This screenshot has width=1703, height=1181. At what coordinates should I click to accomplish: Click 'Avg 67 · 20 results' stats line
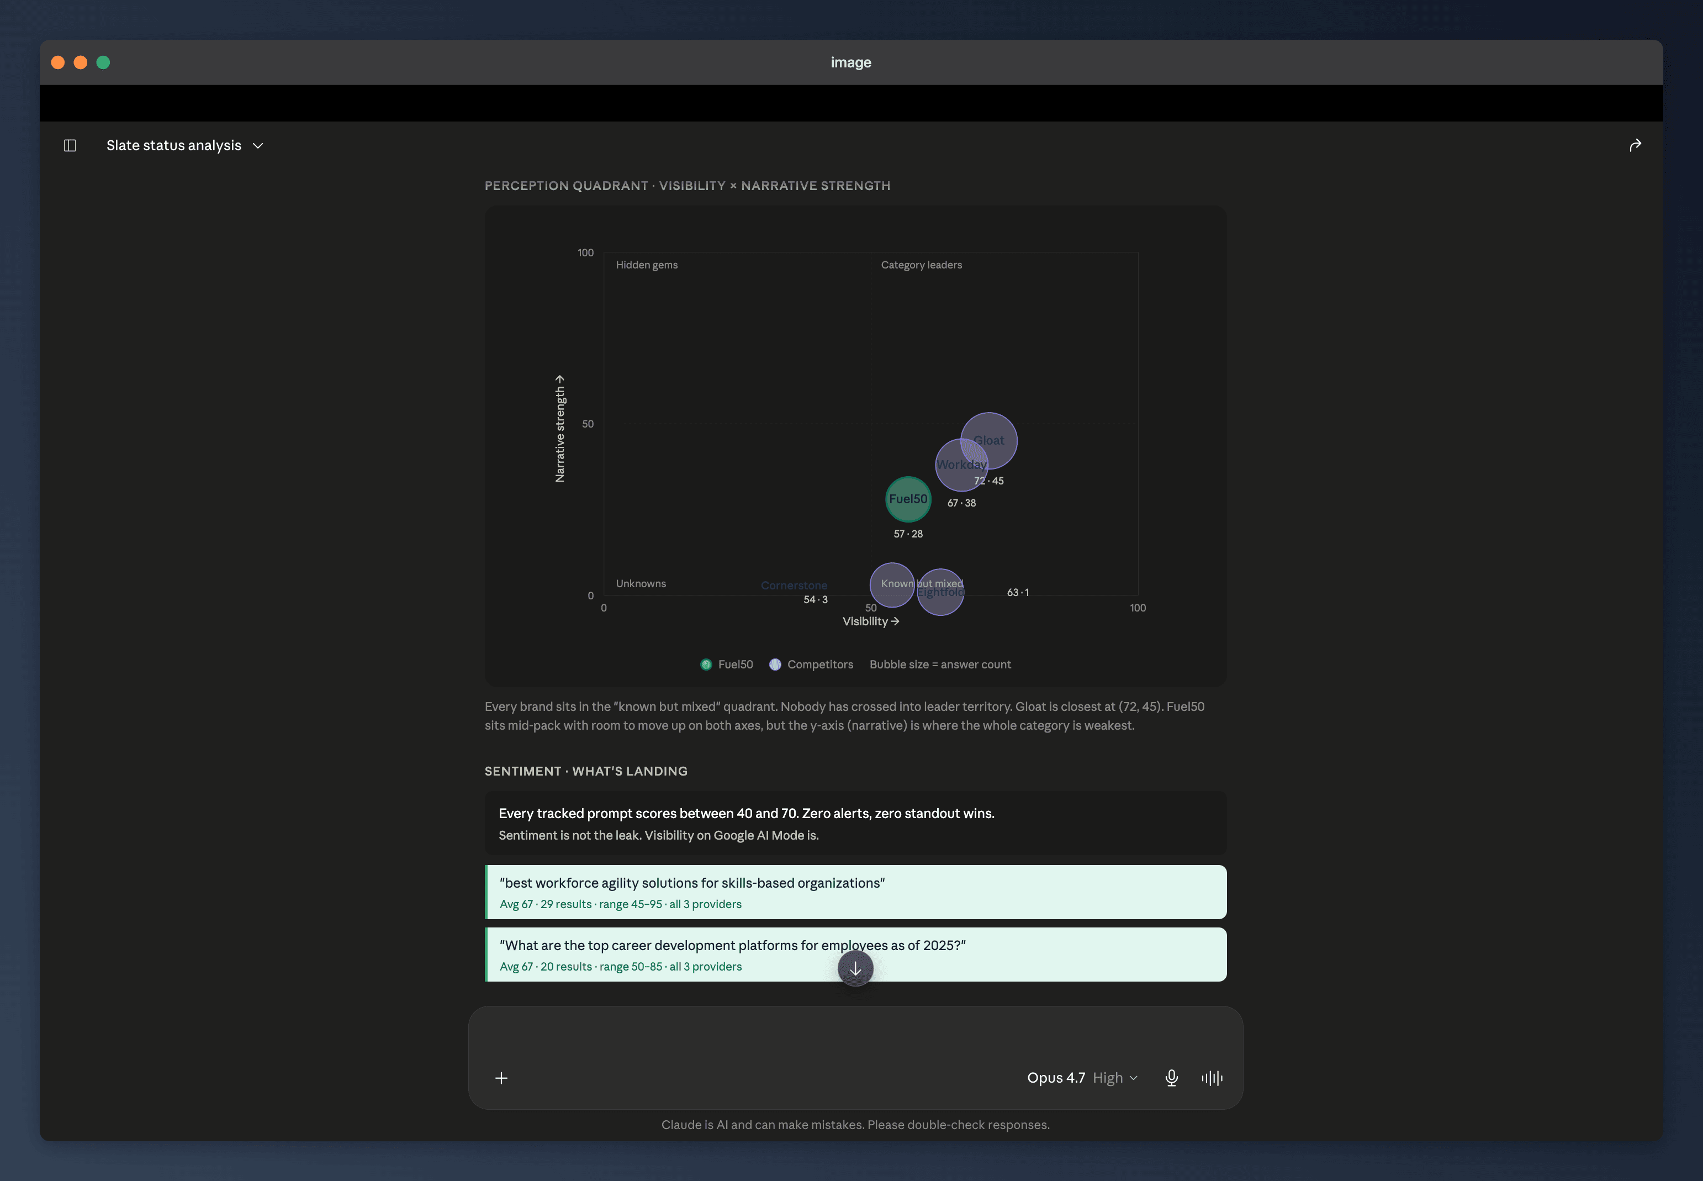(x=620, y=967)
